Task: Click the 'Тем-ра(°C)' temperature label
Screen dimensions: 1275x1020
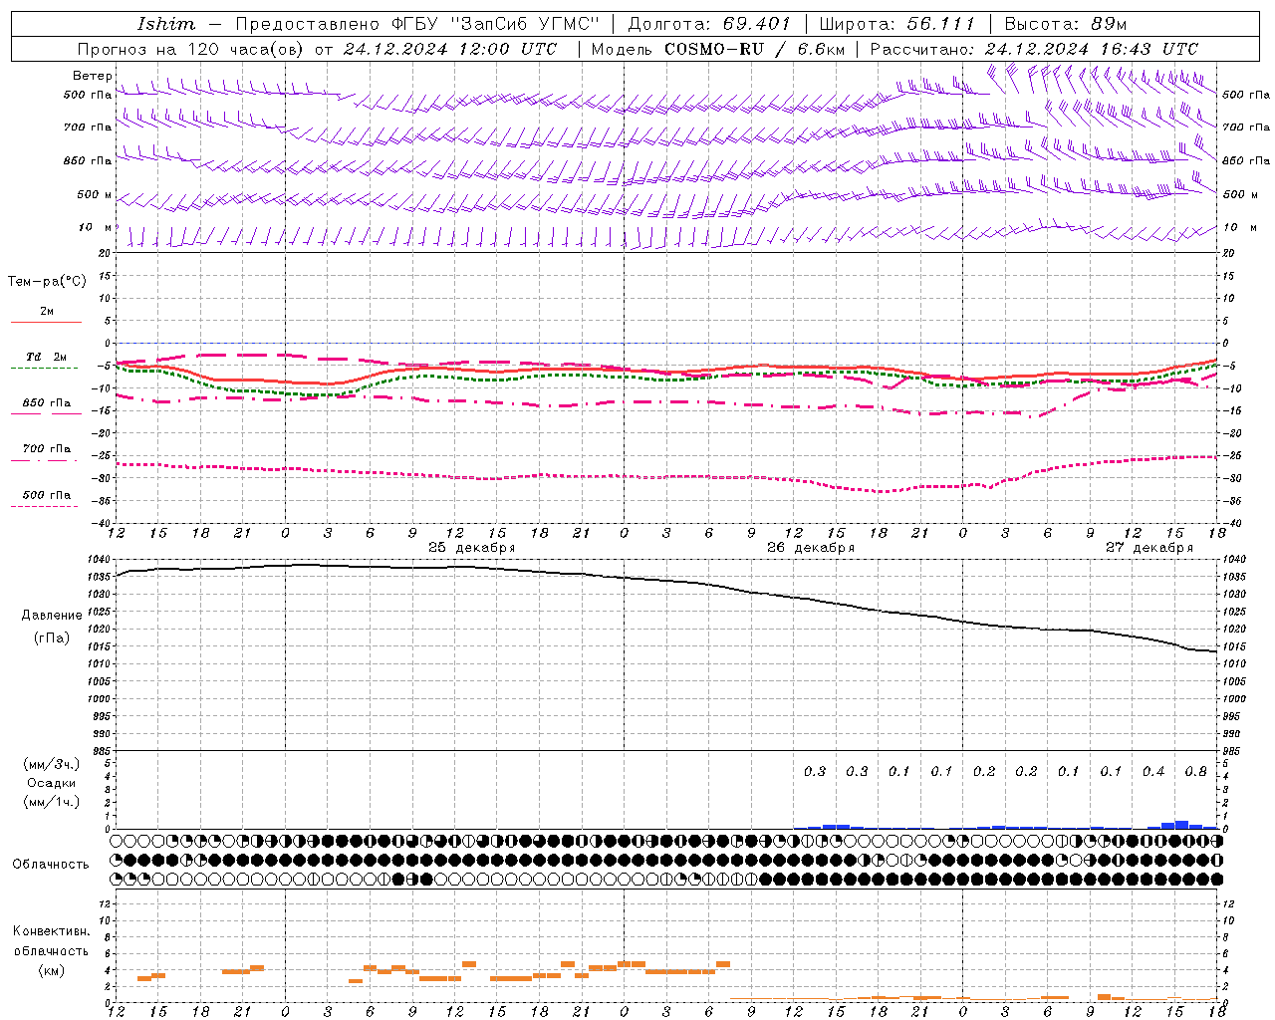Action: [x=47, y=281]
